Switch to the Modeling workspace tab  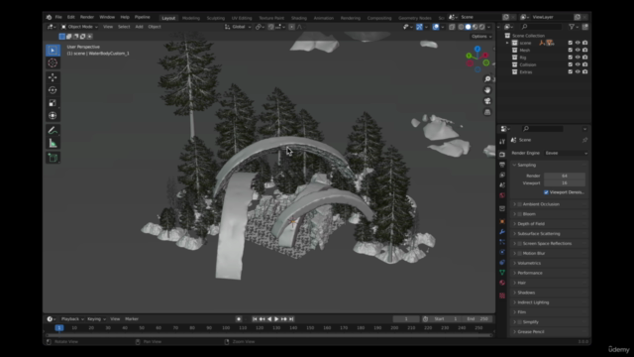(191, 18)
